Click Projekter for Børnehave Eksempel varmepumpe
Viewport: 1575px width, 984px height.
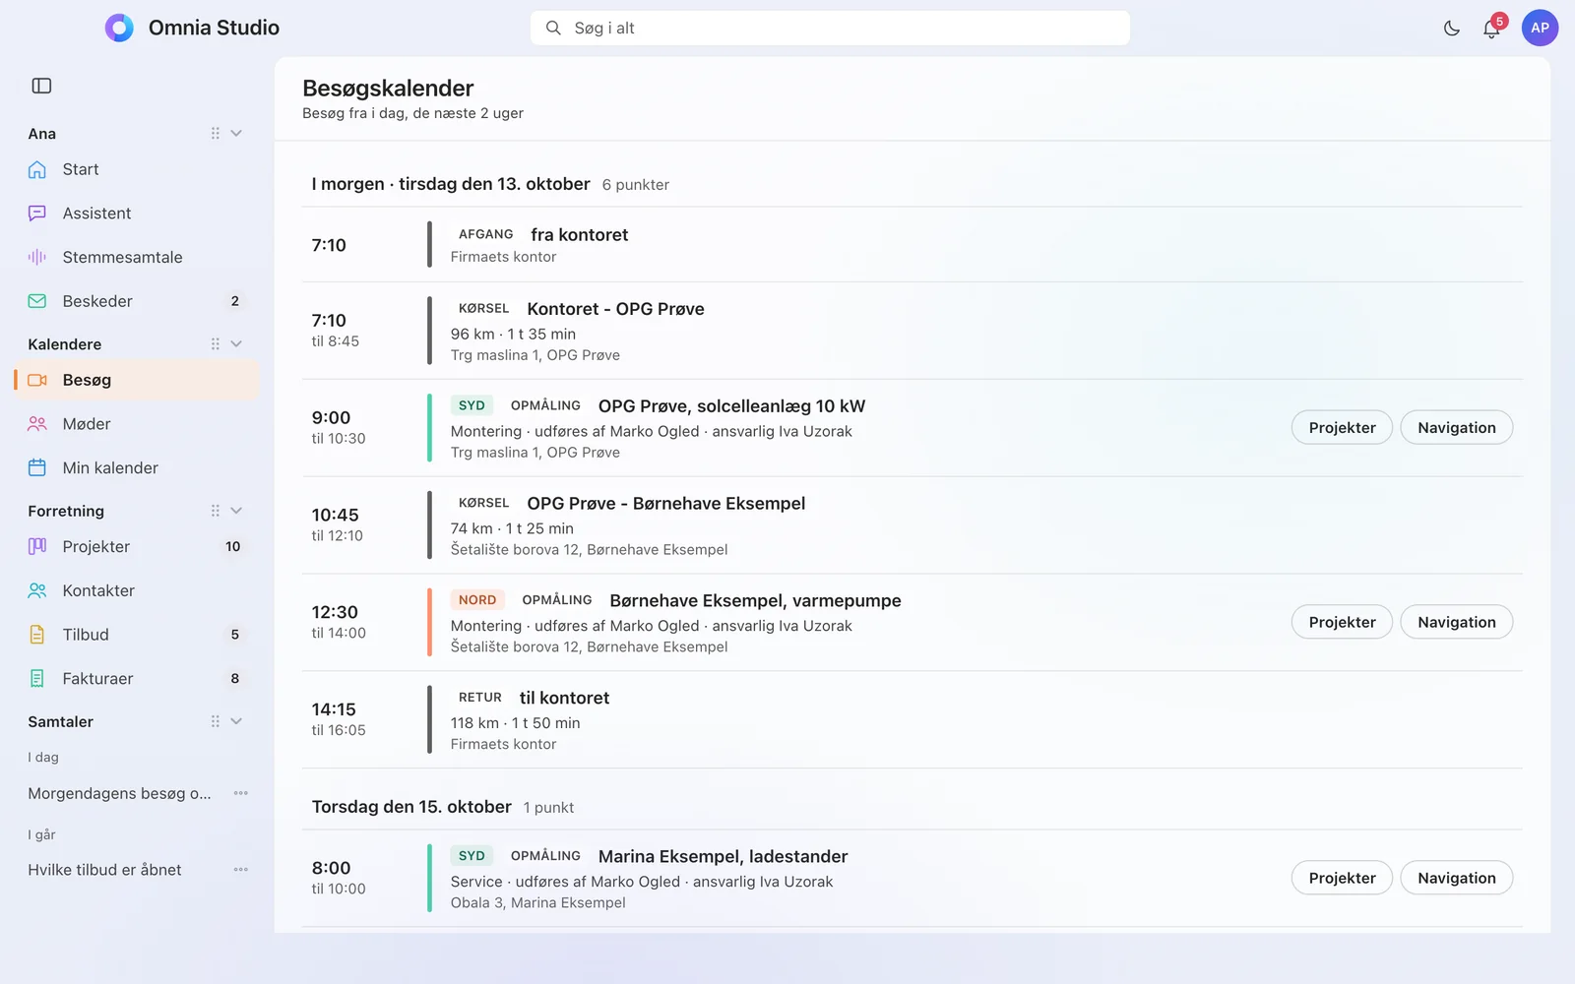click(1342, 622)
